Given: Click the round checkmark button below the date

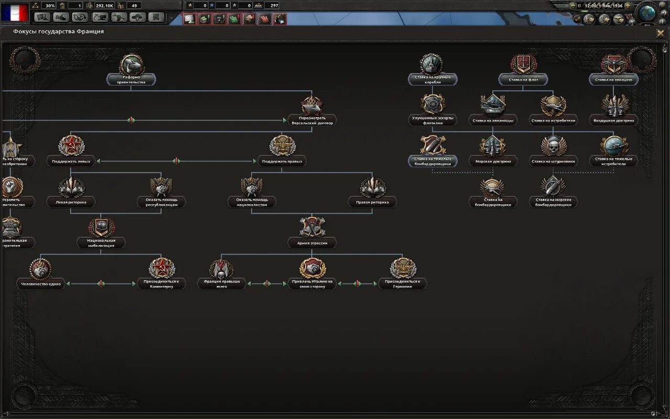Looking at the screenshot, I should point(577,19).
